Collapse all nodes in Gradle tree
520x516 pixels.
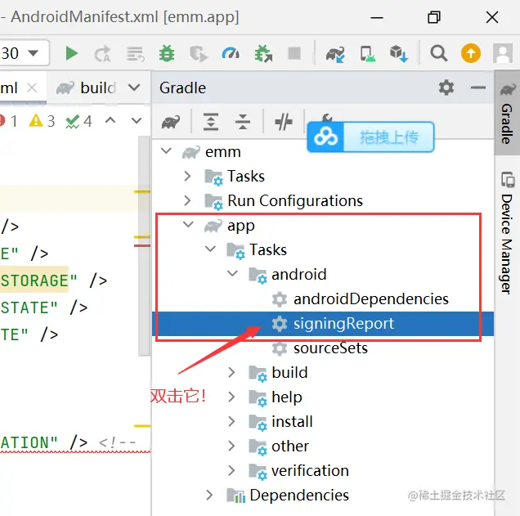point(243,121)
